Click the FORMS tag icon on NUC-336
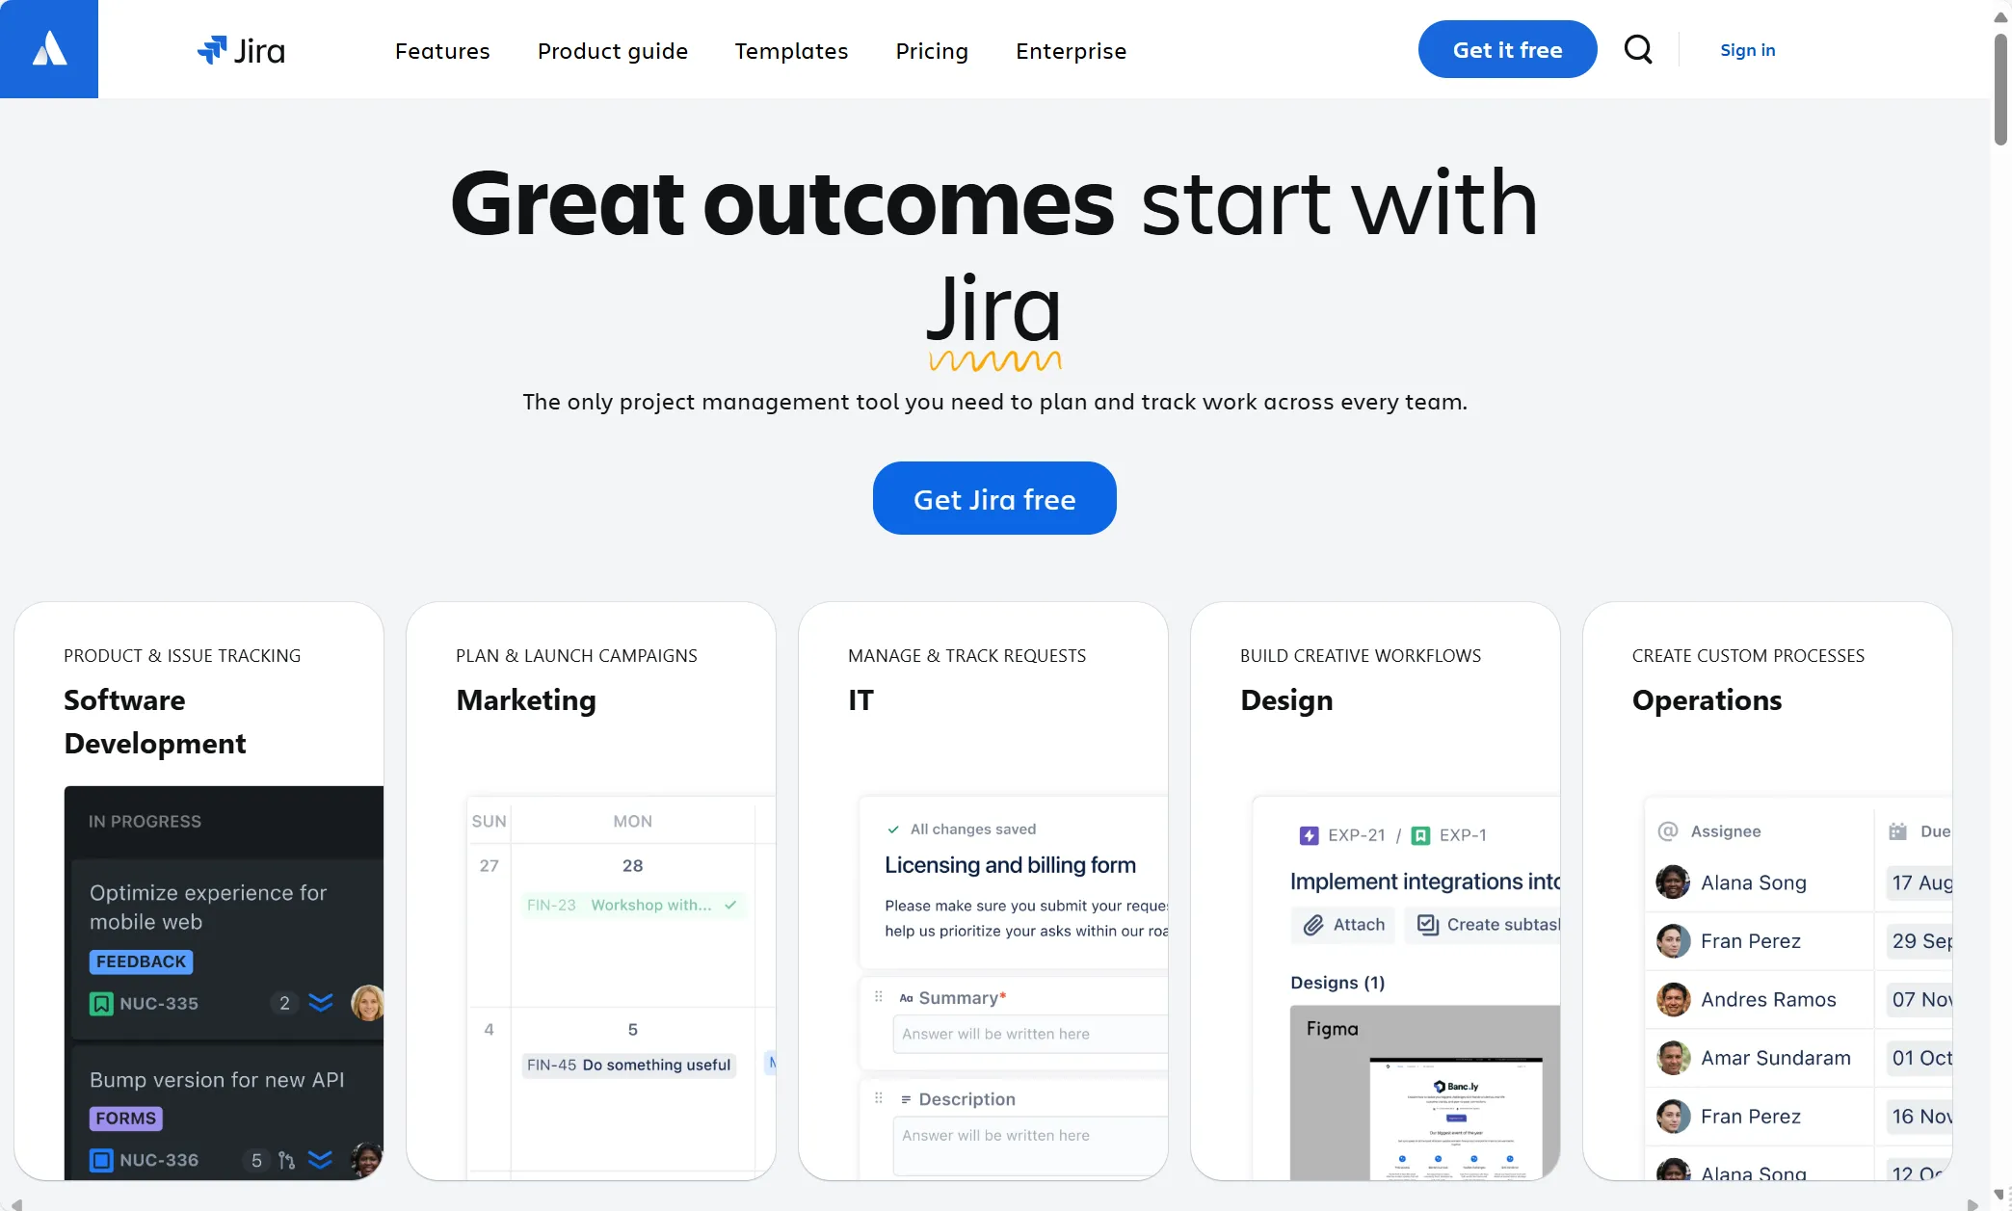This screenshot has height=1211, width=2012. pyautogui.click(x=125, y=1118)
